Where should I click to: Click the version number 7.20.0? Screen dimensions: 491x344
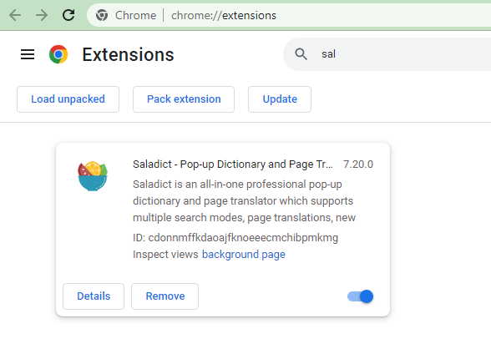point(358,164)
